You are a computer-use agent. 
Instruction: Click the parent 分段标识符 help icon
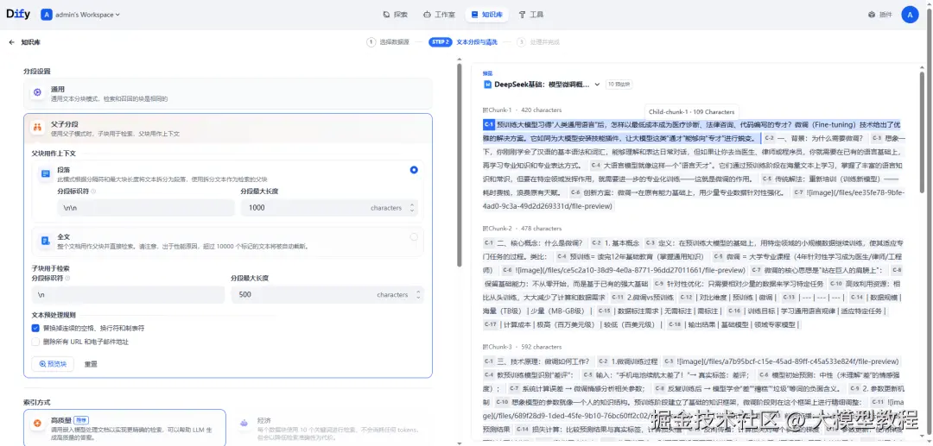tap(93, 192)
